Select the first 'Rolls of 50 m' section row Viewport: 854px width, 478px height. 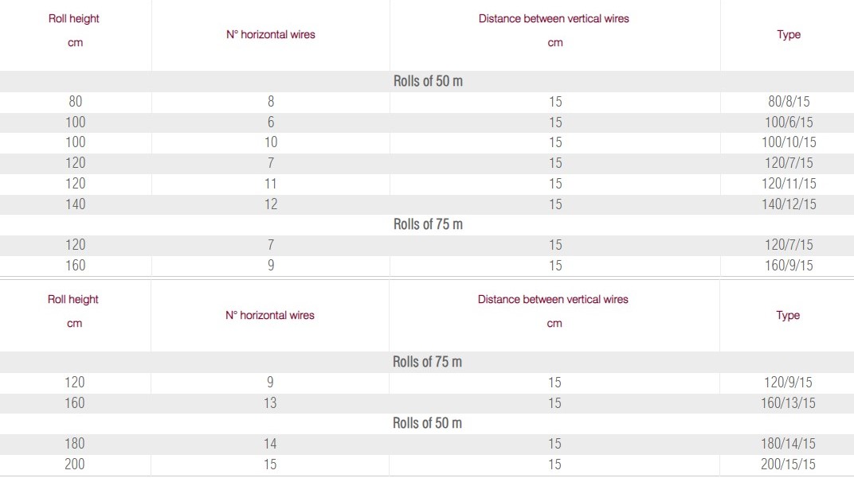click(x=428, y=81)
